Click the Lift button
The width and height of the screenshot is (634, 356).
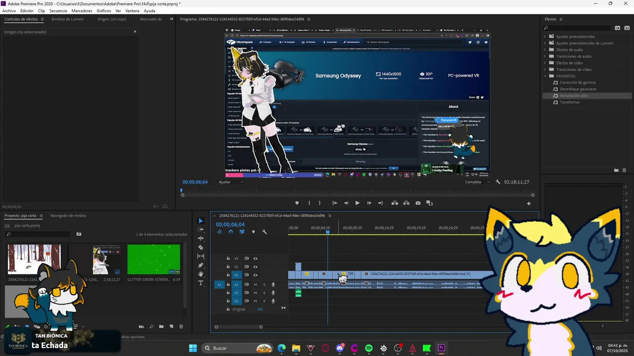point(395,203)
